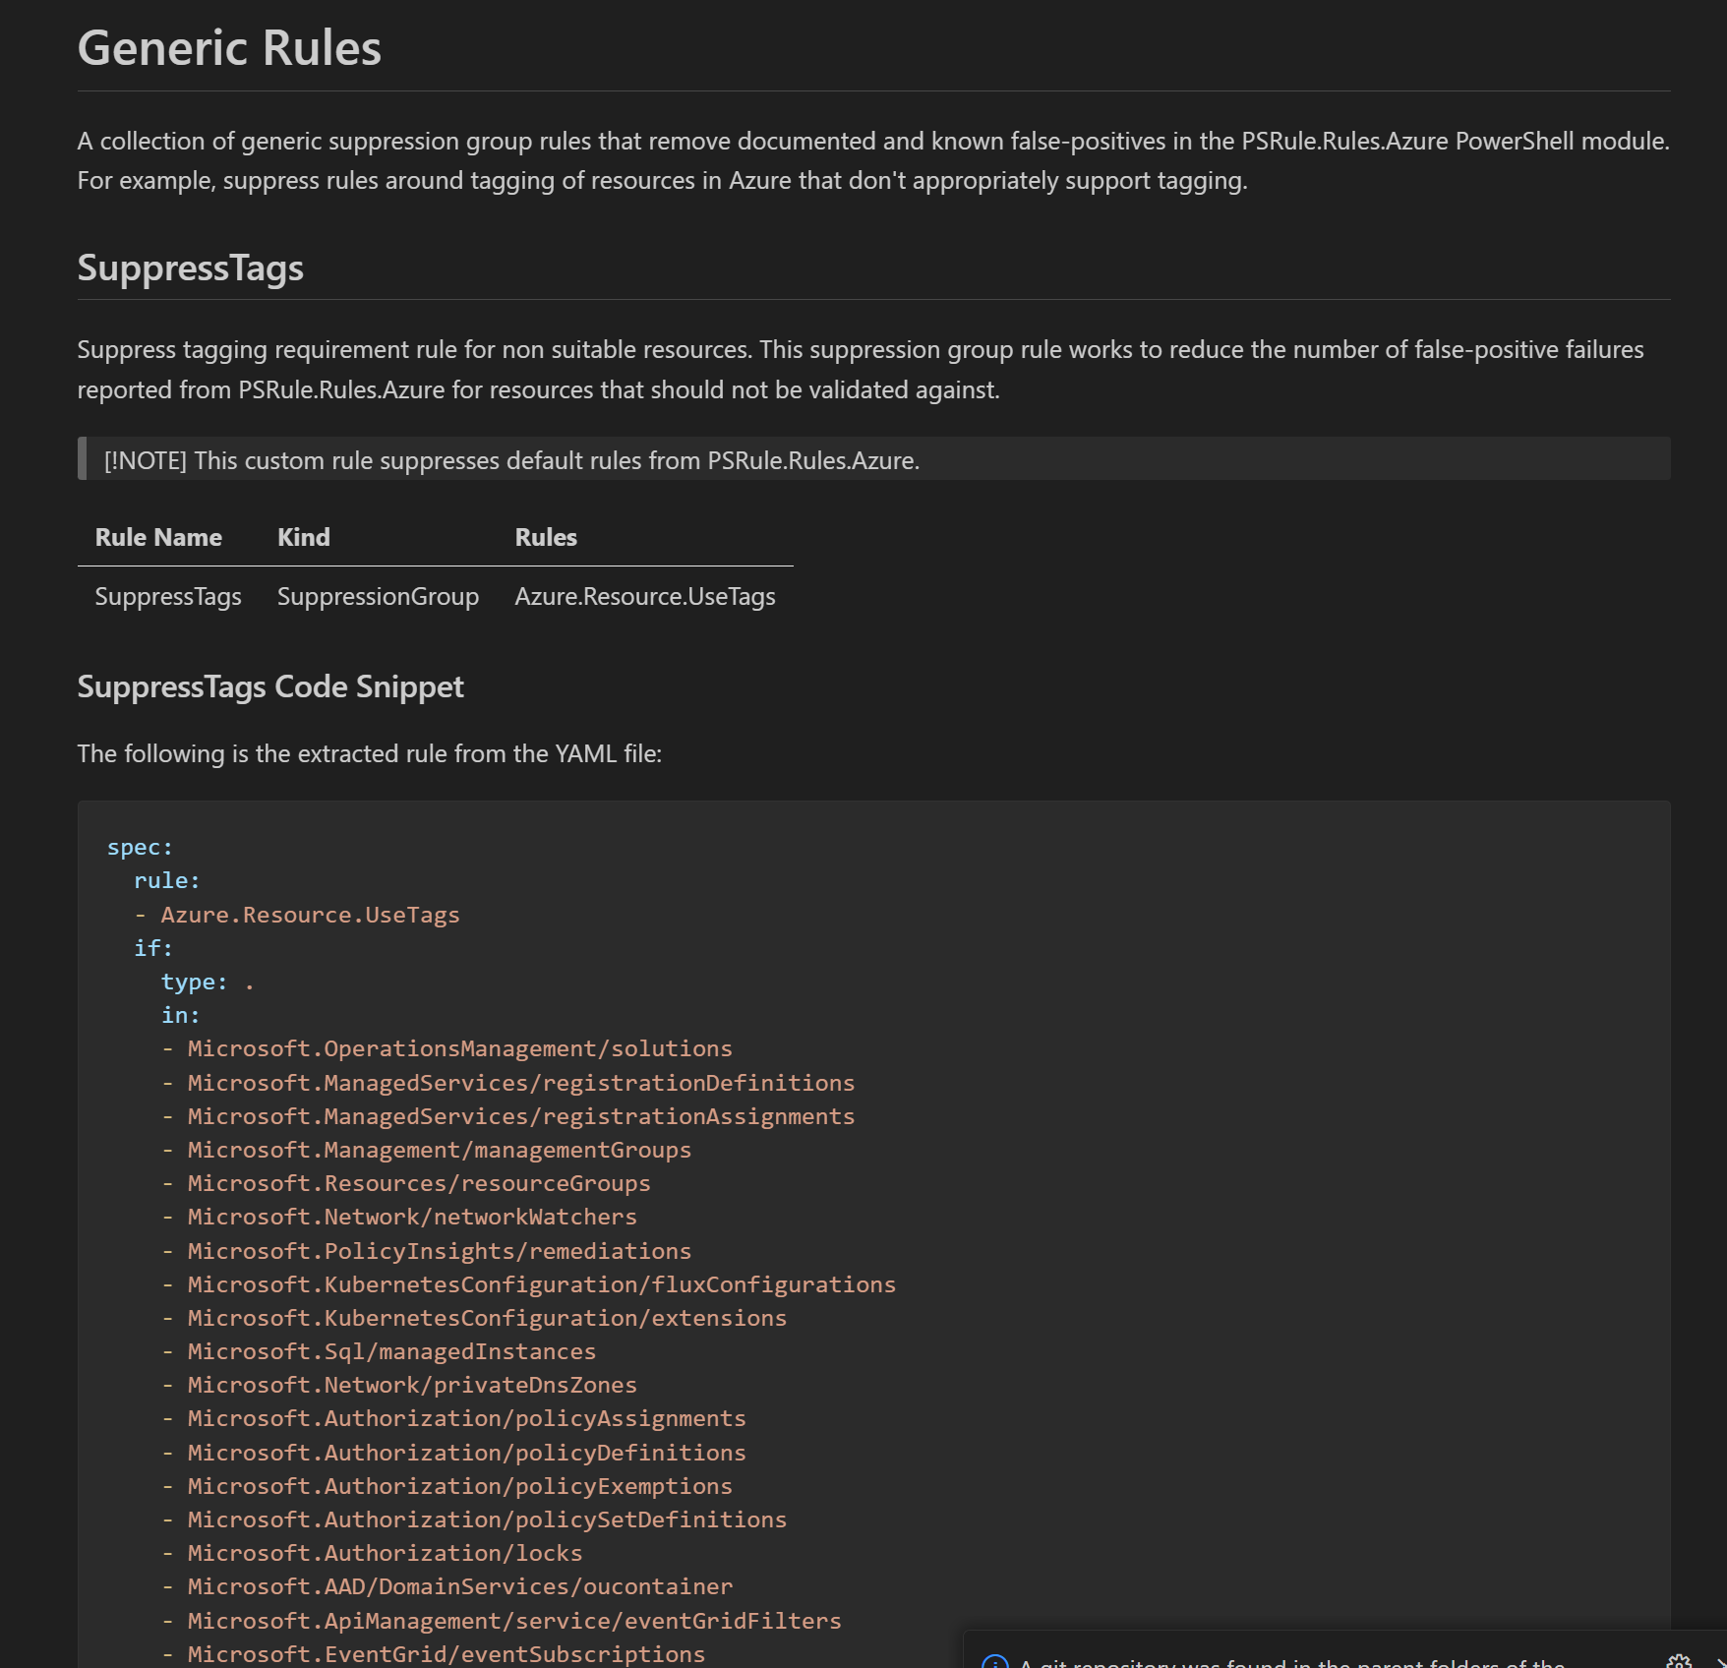Click Microsoft.OperationsManagement/solutions in the code
This screenshot has height=1668, width=1727.
(x=460, y=1048)
